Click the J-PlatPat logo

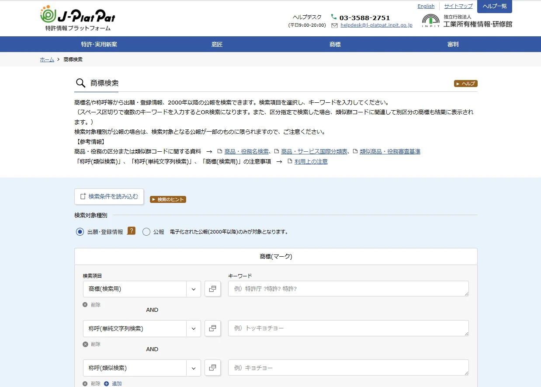click(77, 18)
